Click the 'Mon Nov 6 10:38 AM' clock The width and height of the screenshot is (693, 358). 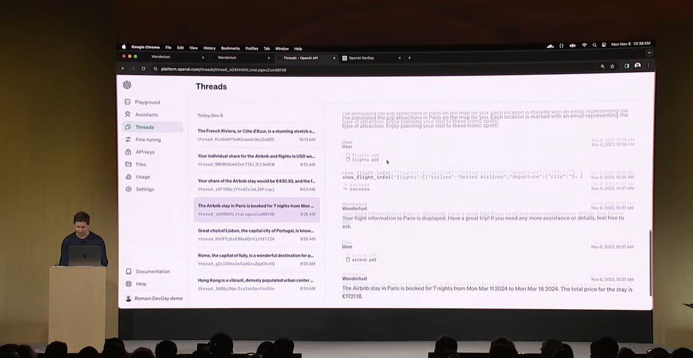click(x=630, y=44)
